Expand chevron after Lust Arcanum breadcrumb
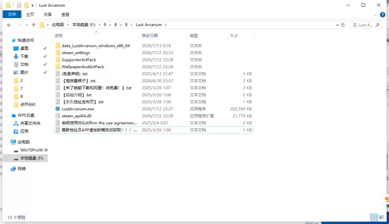 tap(166, 25)
